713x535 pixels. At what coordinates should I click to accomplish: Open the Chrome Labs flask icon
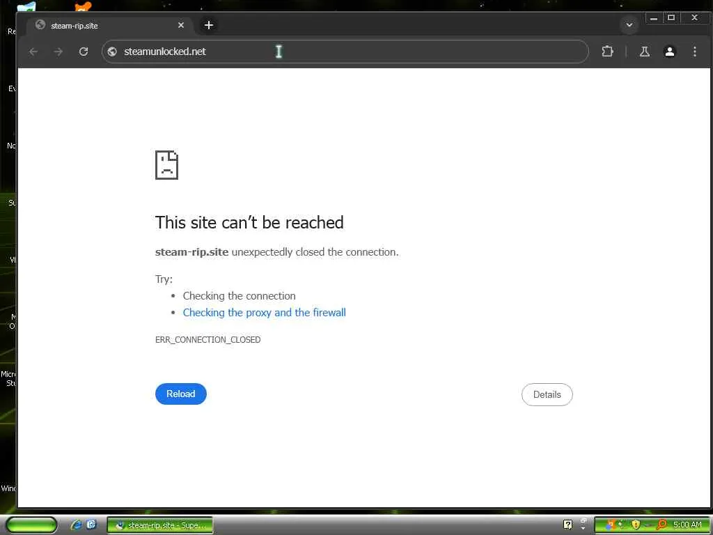(x=644, y=52)
